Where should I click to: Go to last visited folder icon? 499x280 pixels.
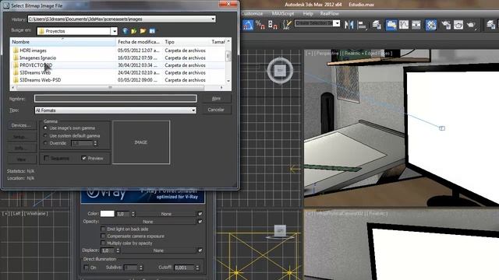(126, 31)
